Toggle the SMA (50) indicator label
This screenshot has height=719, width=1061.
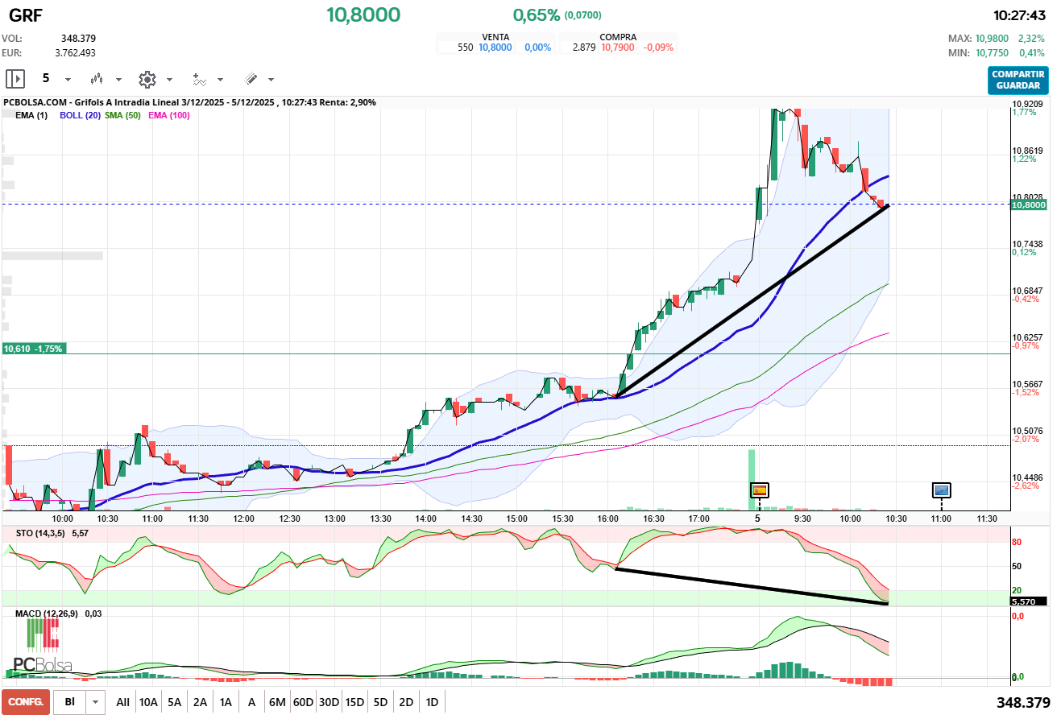click(122, 115)
